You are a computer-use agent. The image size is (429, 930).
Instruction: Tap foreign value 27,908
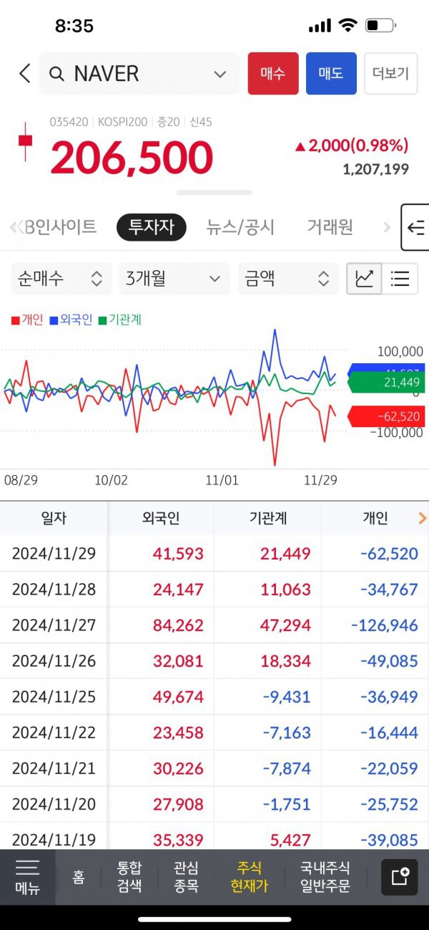pos(178,804)
